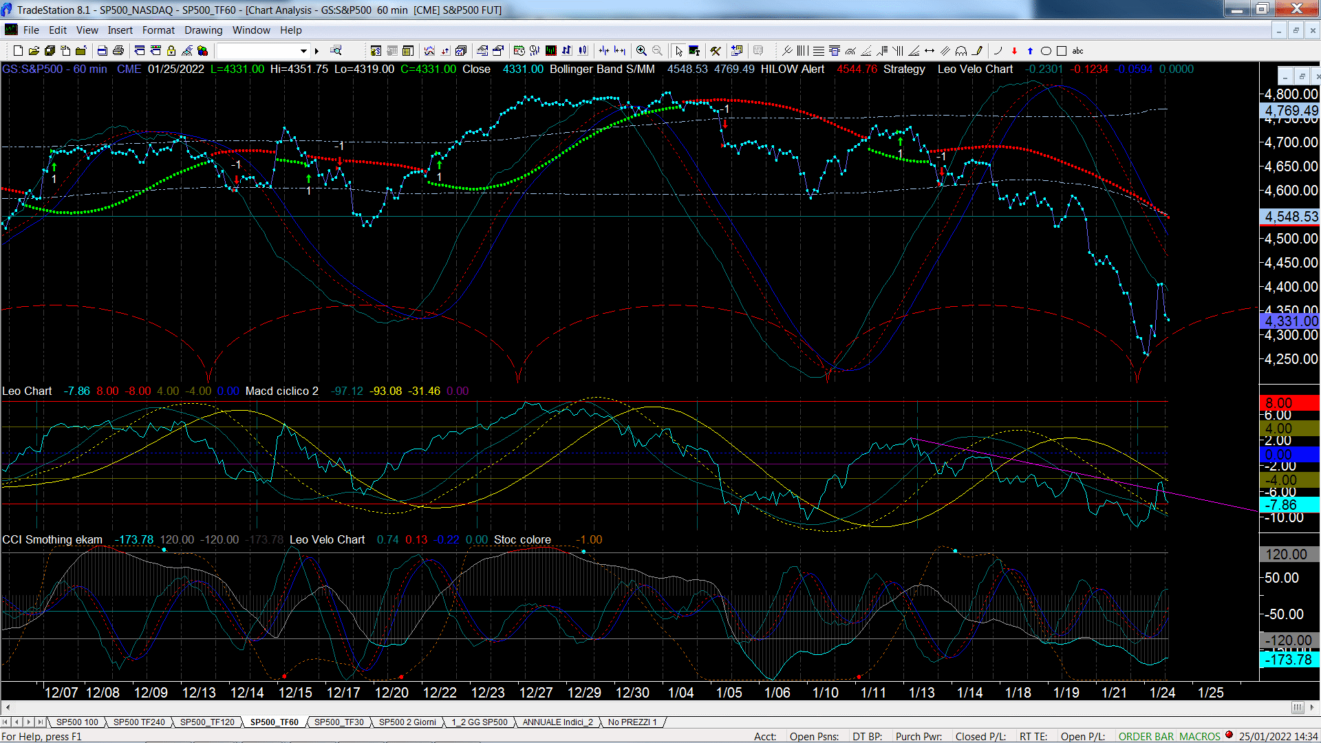Switch to the ANNUALE Indici_2 tab

click(x=558, y=722)
